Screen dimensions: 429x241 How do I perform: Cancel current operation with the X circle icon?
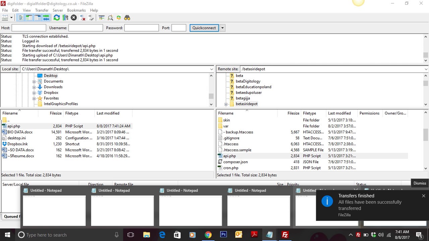click(74, 18)
